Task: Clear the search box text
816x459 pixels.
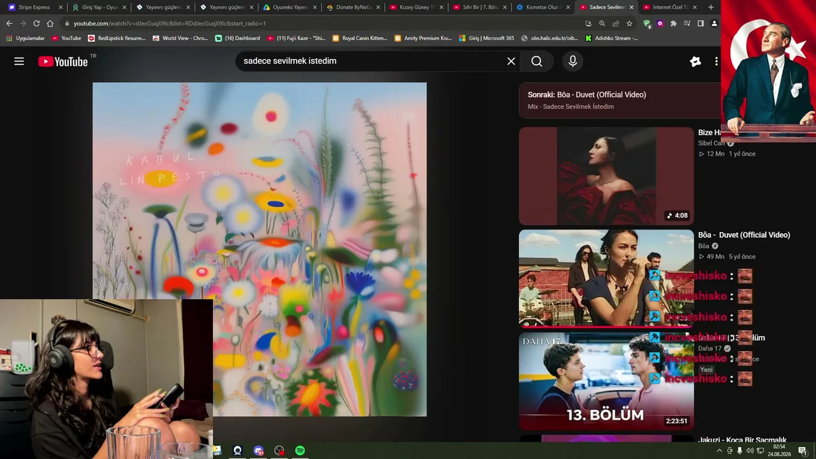Action: tap(511, 61)
